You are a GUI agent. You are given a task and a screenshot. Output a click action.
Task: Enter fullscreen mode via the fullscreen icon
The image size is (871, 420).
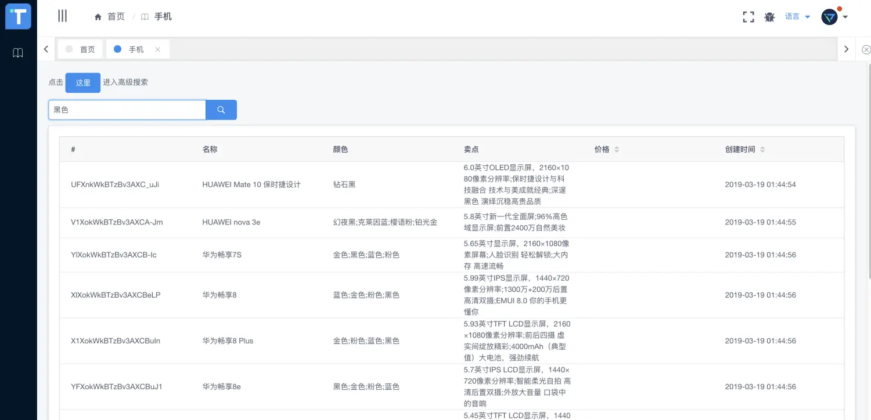click(x=748, y=17)
